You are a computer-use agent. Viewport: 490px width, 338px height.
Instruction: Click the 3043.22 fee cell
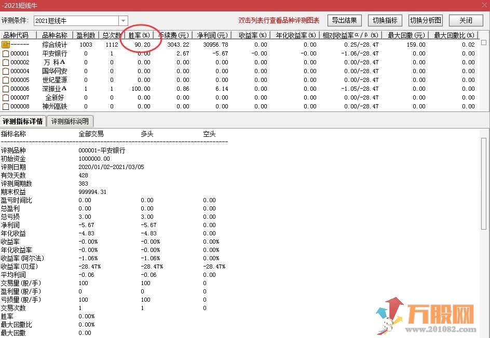178,45
